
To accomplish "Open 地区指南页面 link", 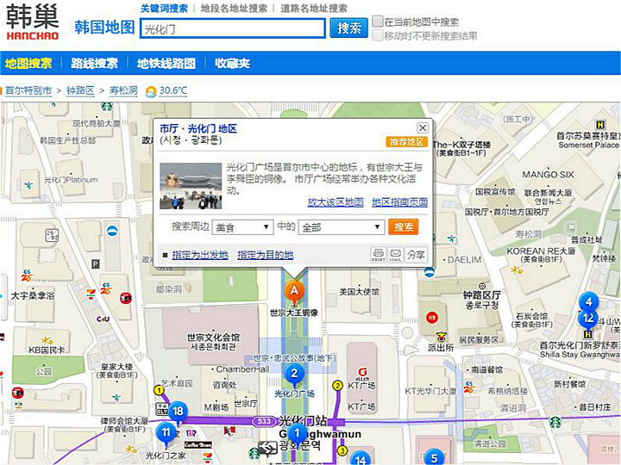I will pos(399,202).
